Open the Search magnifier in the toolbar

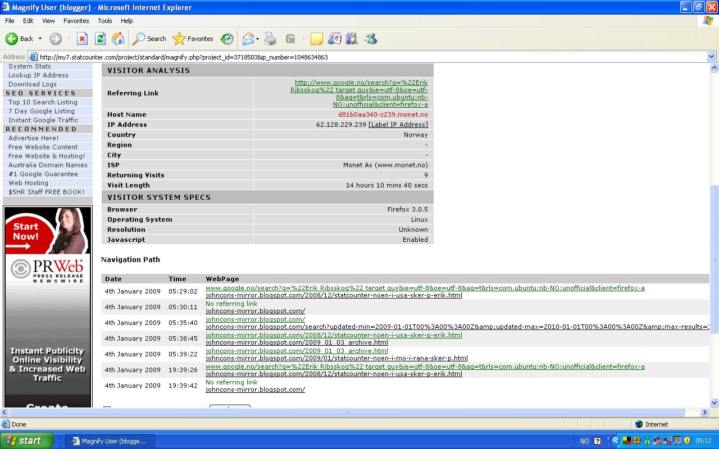point(149,39)
